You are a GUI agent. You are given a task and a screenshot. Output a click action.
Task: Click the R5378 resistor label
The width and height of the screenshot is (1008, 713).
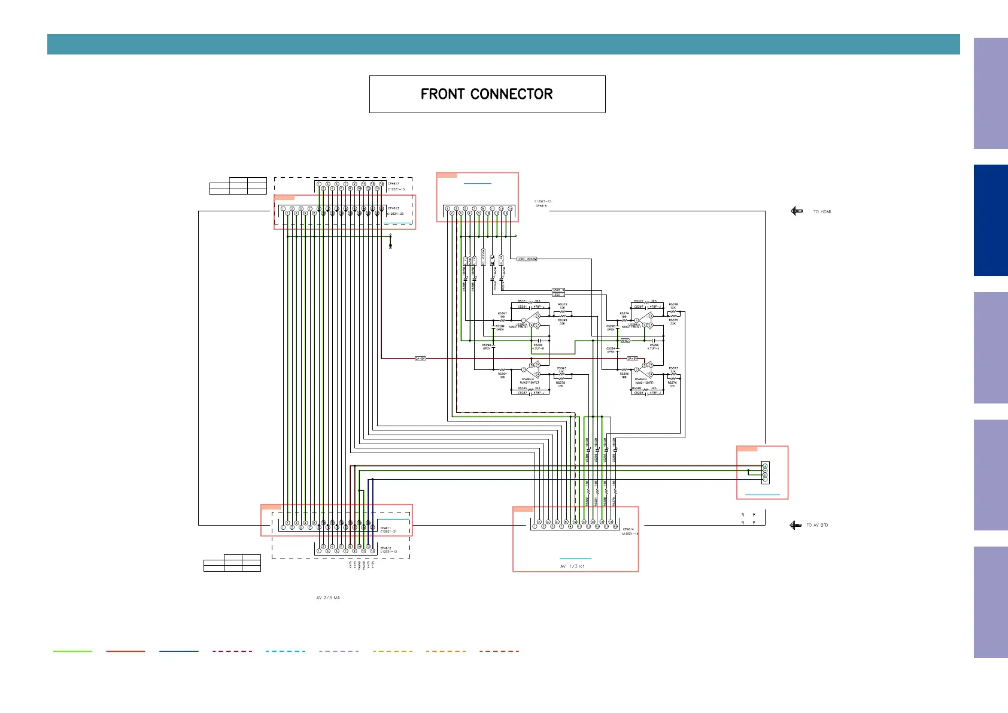click(673, 304)
